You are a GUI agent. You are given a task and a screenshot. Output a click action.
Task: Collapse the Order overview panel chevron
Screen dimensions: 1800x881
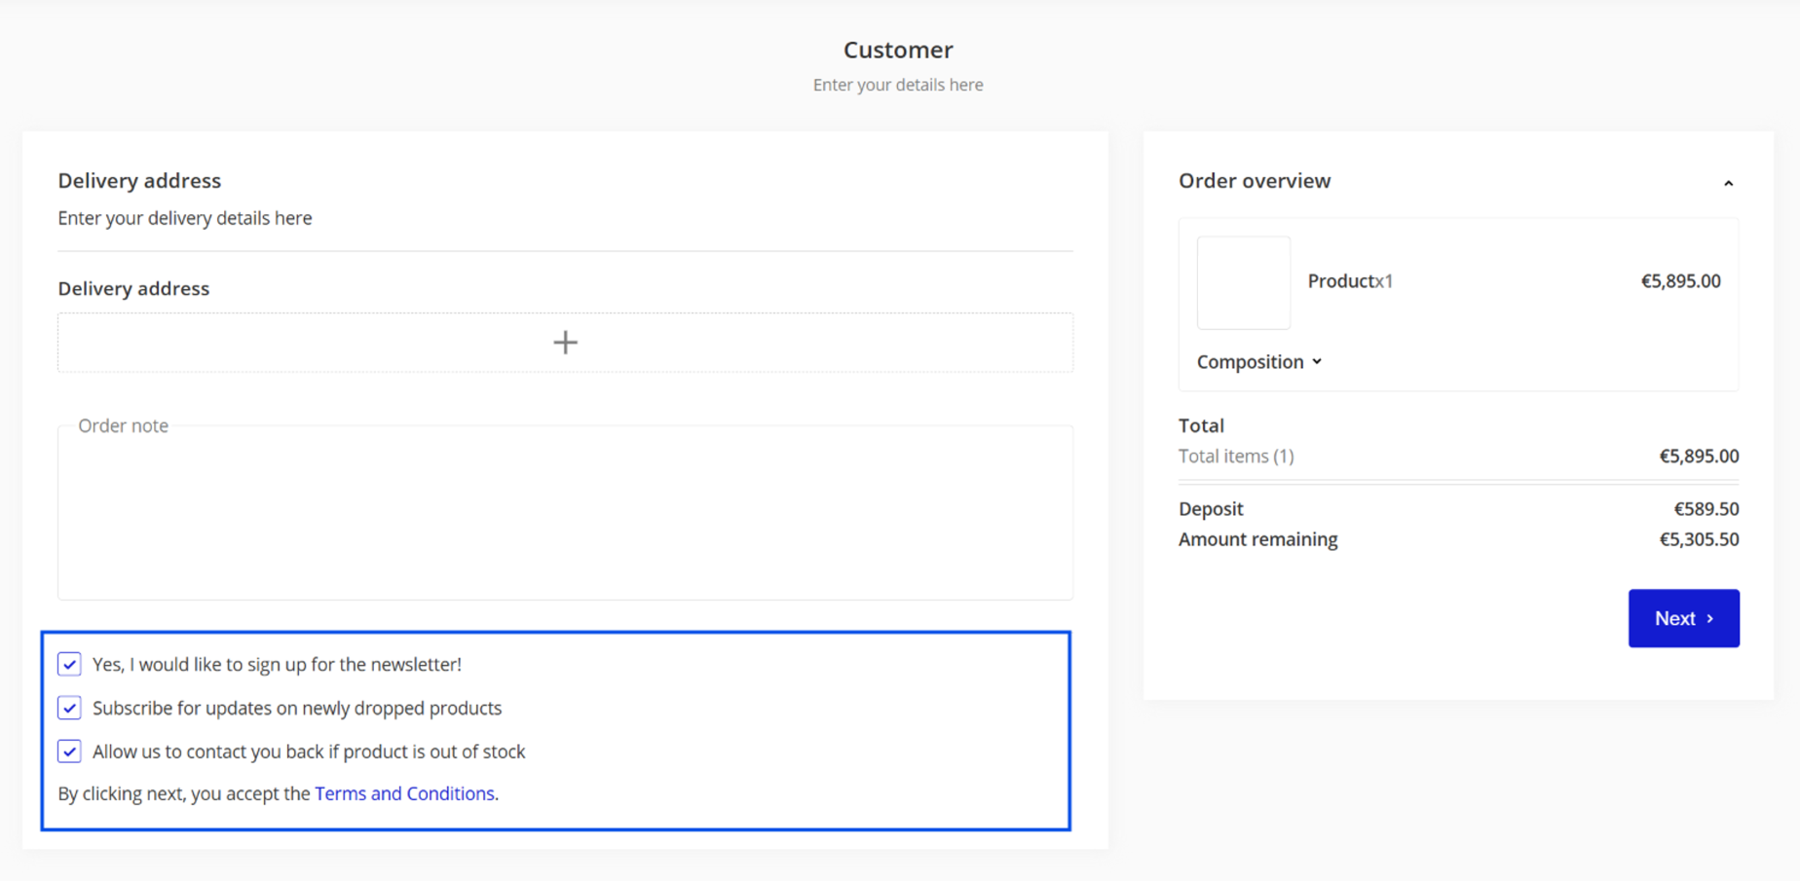tap(1728, 183)
